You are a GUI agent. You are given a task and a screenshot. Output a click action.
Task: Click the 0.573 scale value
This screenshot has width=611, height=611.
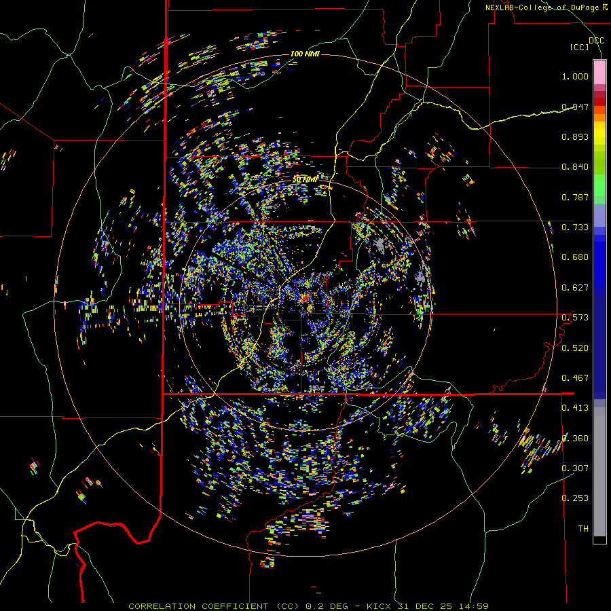point(575,318)
